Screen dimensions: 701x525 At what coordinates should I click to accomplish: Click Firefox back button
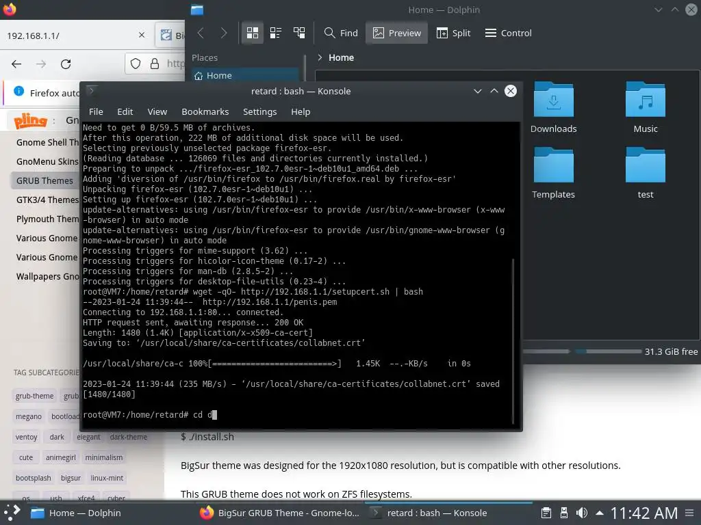16,64
